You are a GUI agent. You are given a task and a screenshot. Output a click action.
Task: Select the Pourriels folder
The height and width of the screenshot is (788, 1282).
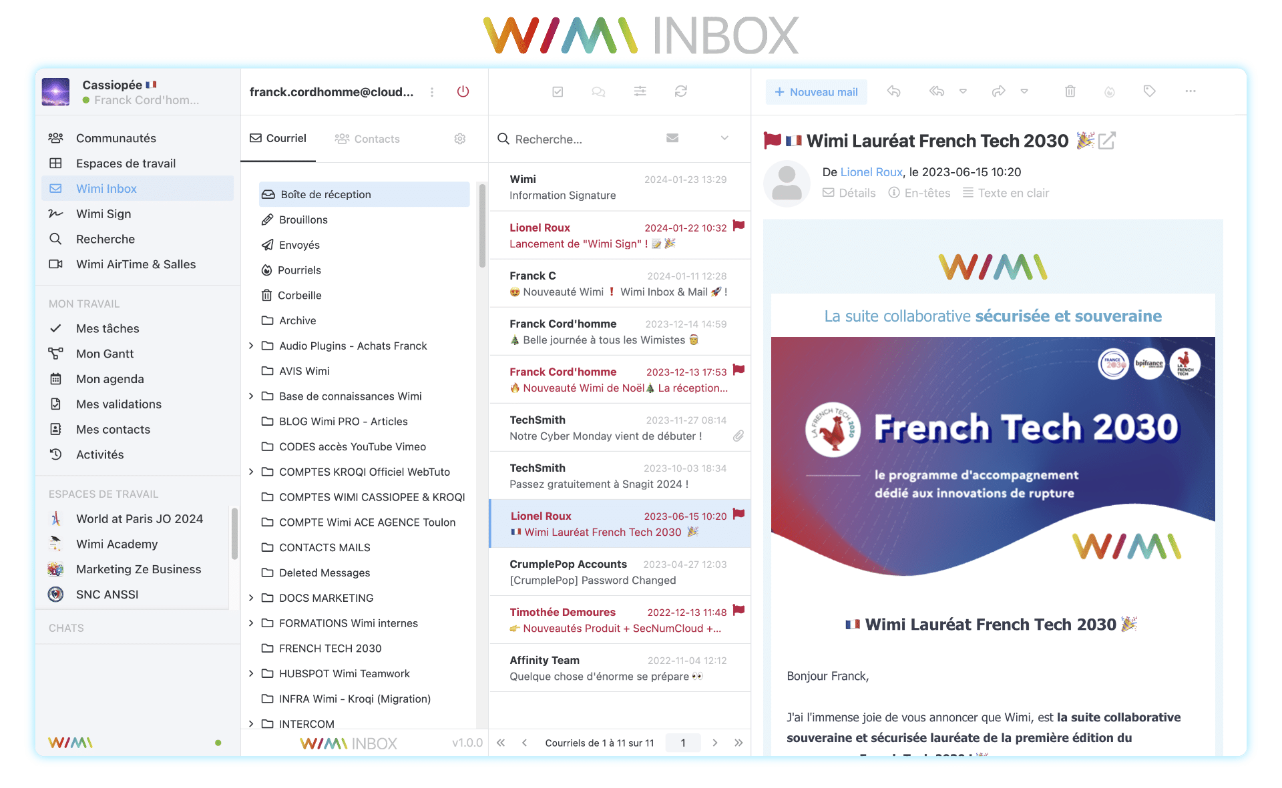364,270
